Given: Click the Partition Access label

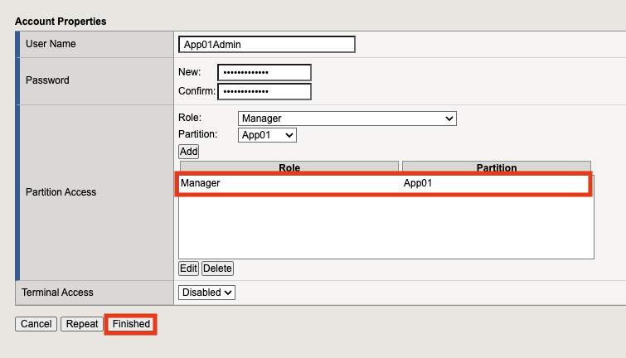Looking at the screenshot, I should [61, 192].
